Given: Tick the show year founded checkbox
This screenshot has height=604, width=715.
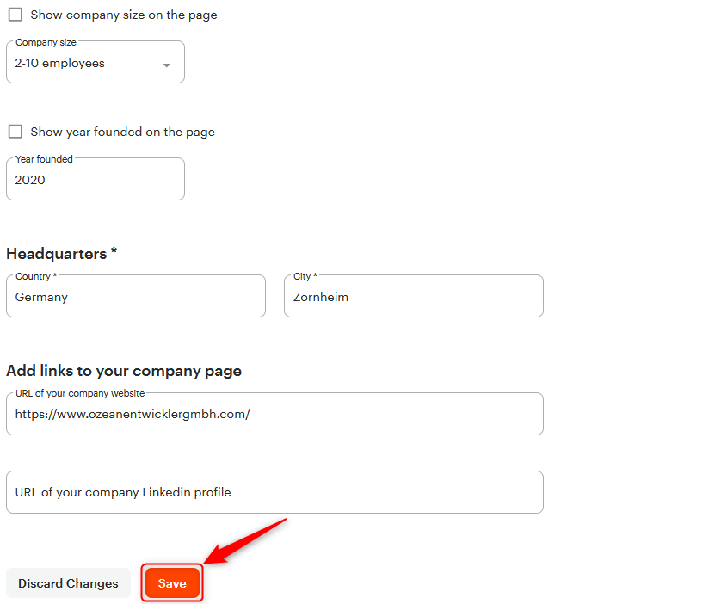Looking at the screenshot, I should (15, 132).
